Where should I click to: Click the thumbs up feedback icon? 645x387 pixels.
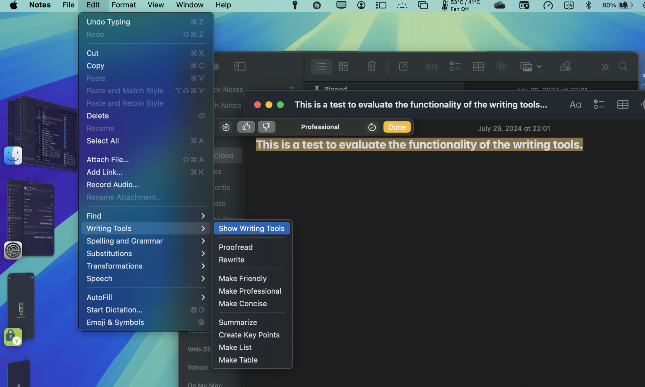point(246,127)
